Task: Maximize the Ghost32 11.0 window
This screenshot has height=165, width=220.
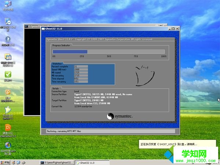Action: point(173,29)
